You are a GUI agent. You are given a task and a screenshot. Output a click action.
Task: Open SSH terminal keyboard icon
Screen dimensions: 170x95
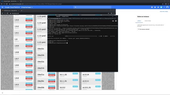113,21
